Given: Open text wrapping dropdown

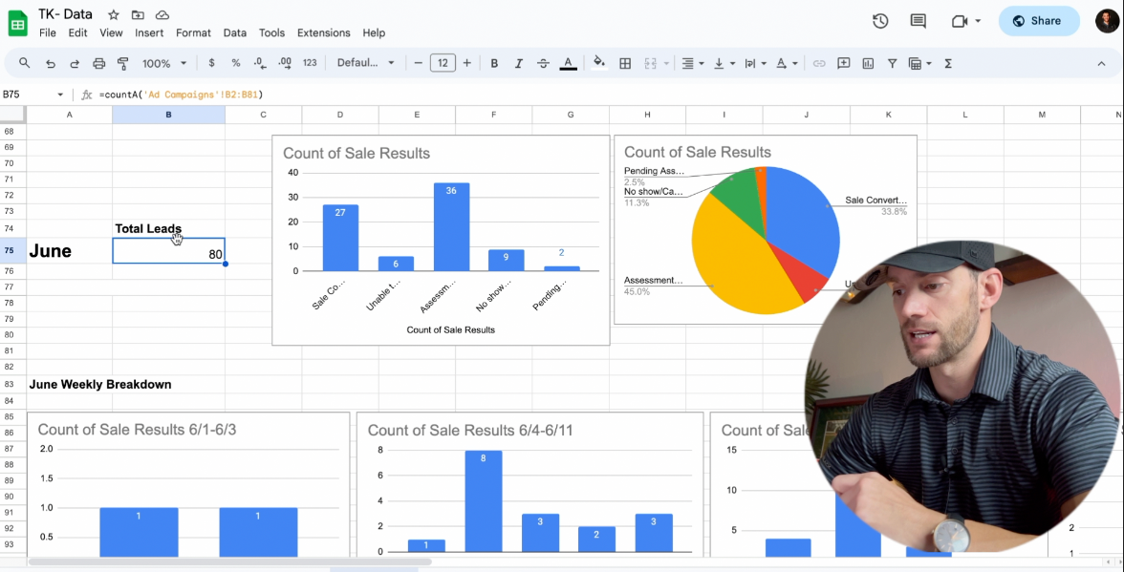Looking at the screenshot, I should (755, 63).
